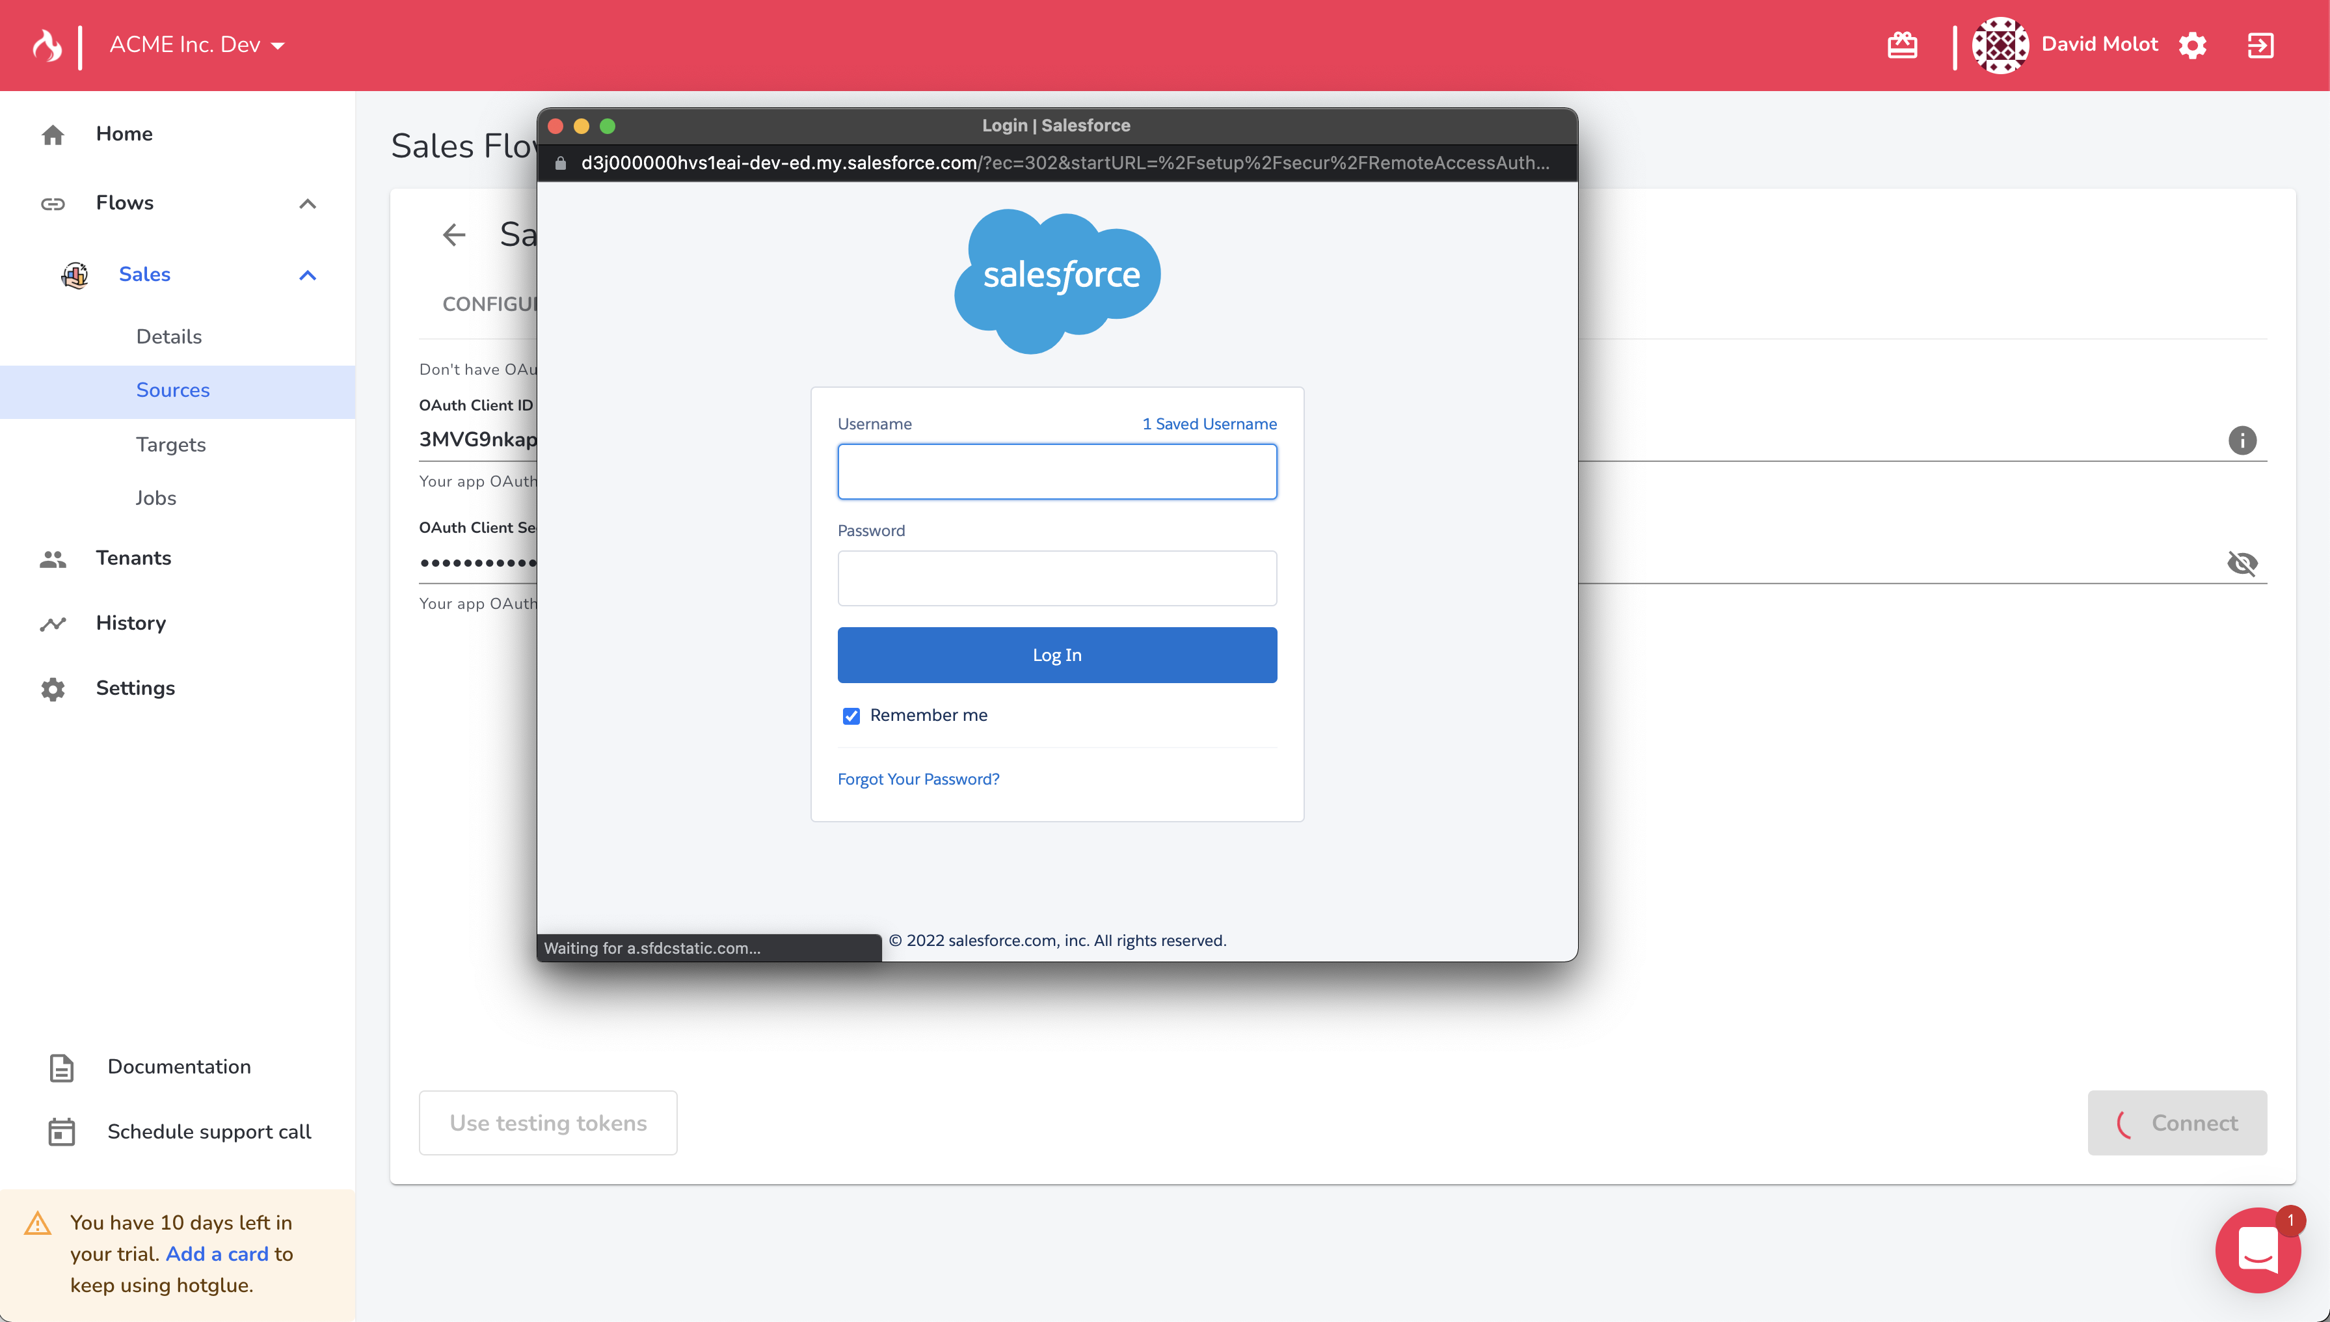Click the OAuth Client ID info icon
The width and height of the screenshot is (2330, 1322).
point(2242,440)
